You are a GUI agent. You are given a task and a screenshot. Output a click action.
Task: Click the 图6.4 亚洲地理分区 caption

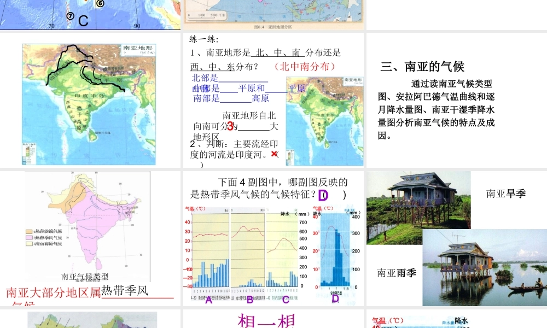[273, 27]
